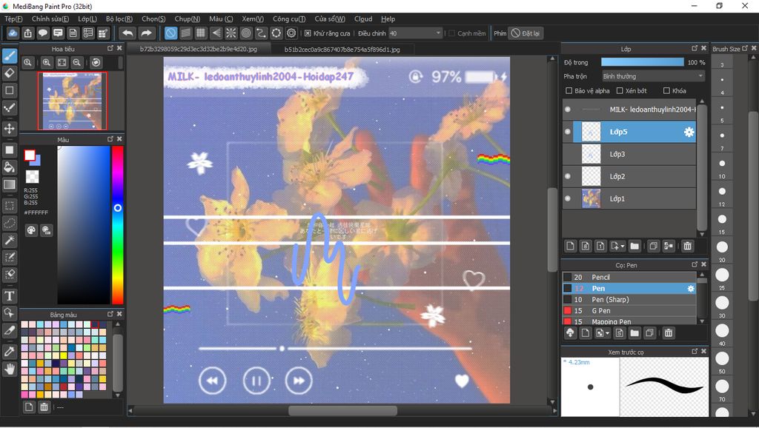Select the Move tool
Screen dimensions: 759x428
[9, 129]
